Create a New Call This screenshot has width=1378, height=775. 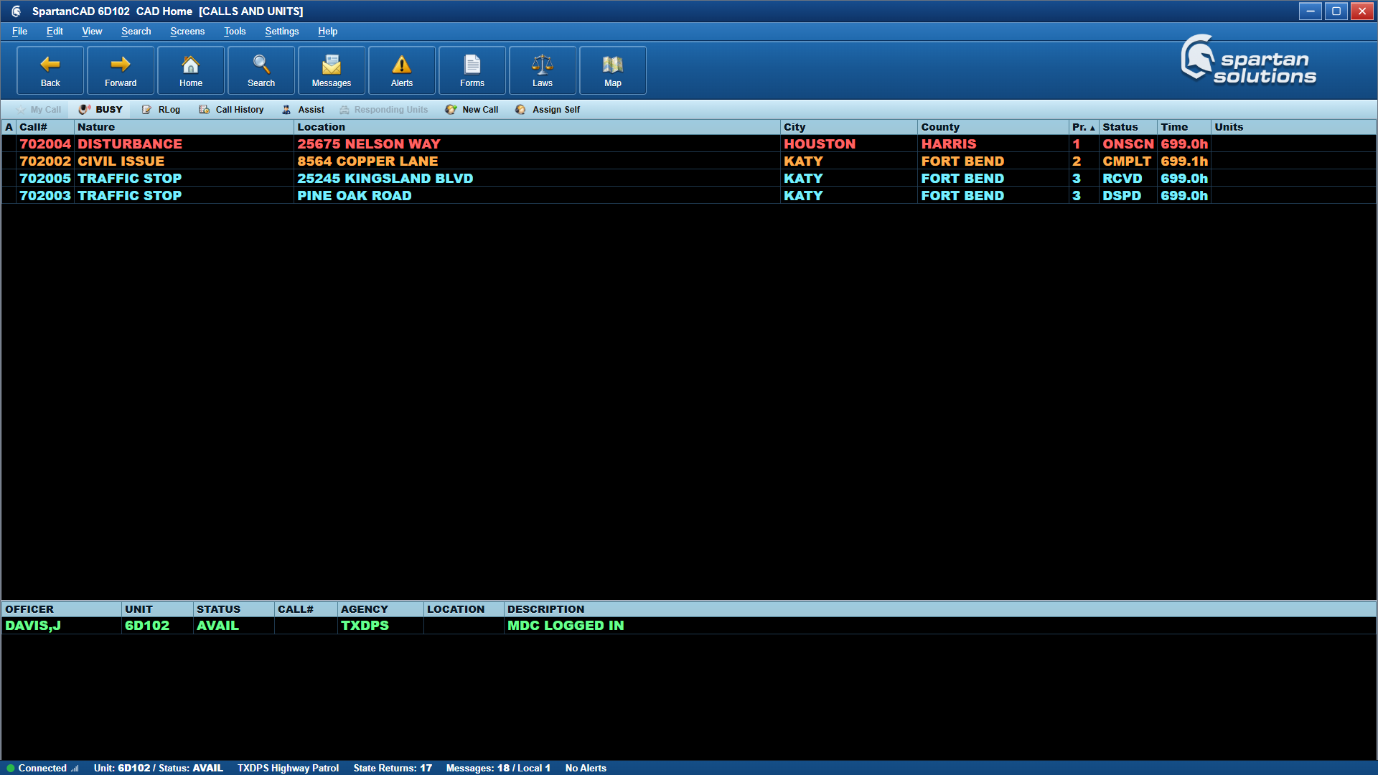tap(472, 110)
